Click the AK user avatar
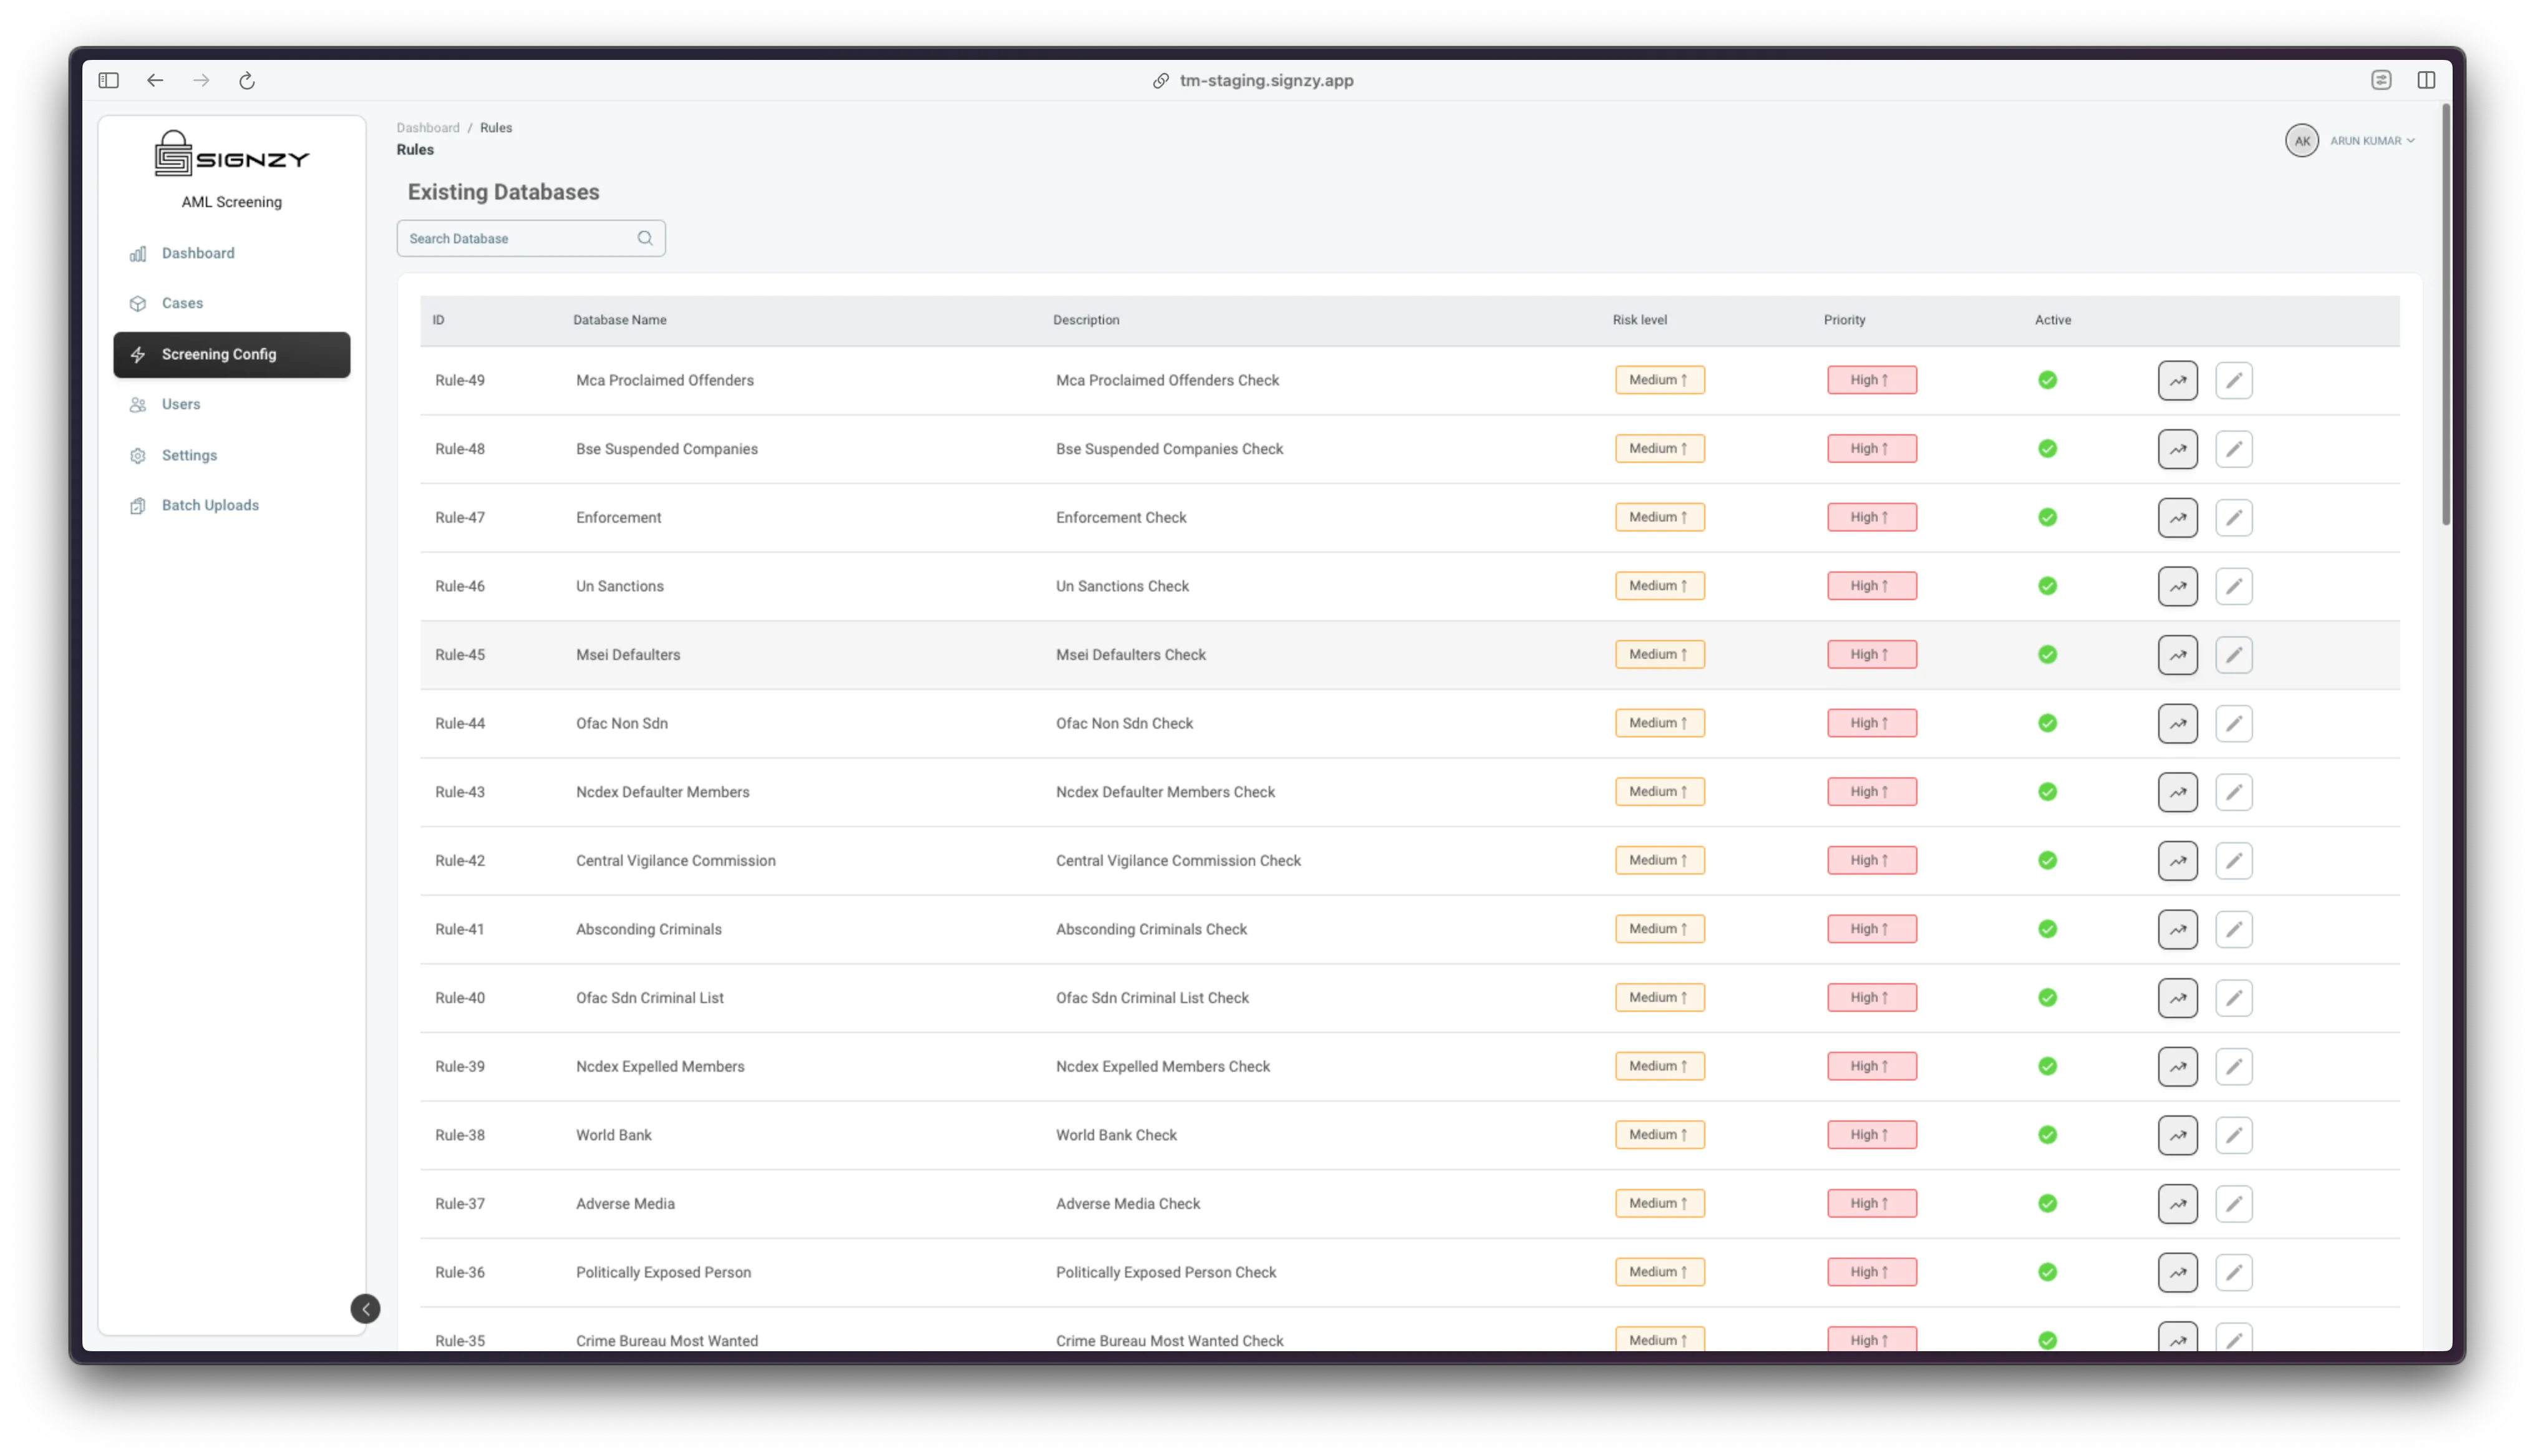2535x1456 pixels. tap(2301, 141)
